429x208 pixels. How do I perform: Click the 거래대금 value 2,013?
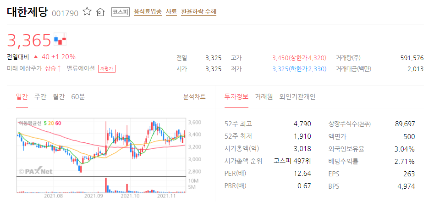415,69
